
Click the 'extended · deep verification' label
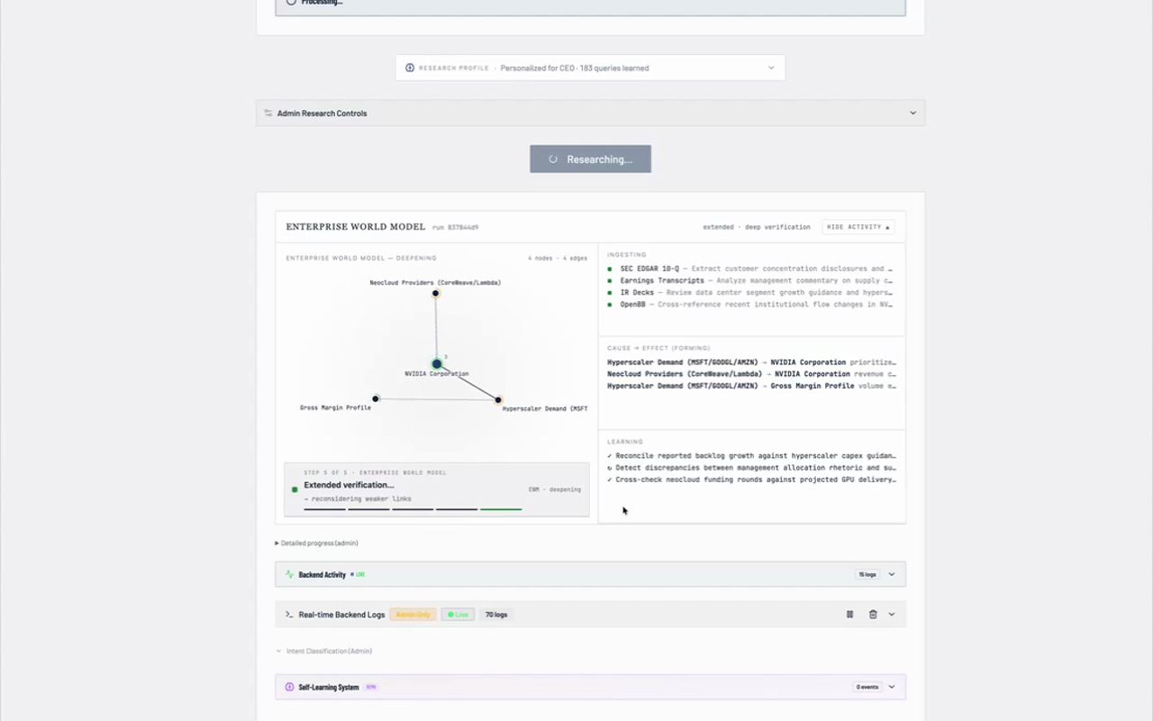757,227
